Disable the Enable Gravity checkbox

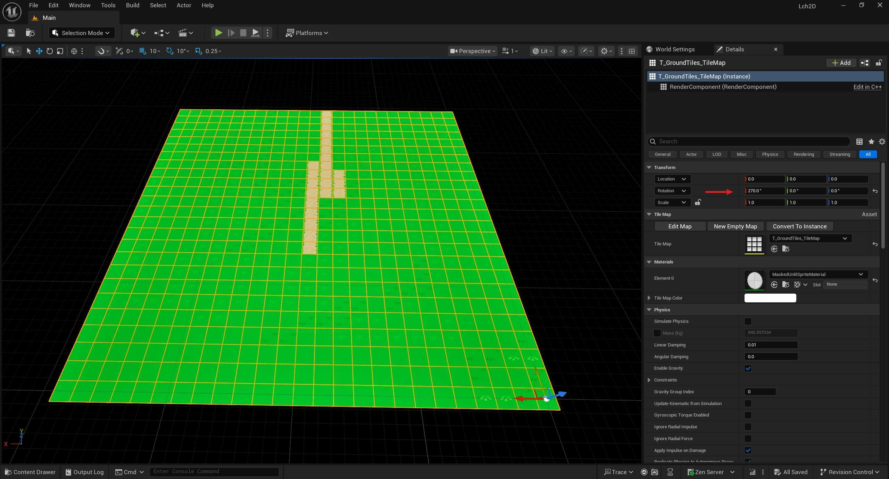(x=748, y=368)
